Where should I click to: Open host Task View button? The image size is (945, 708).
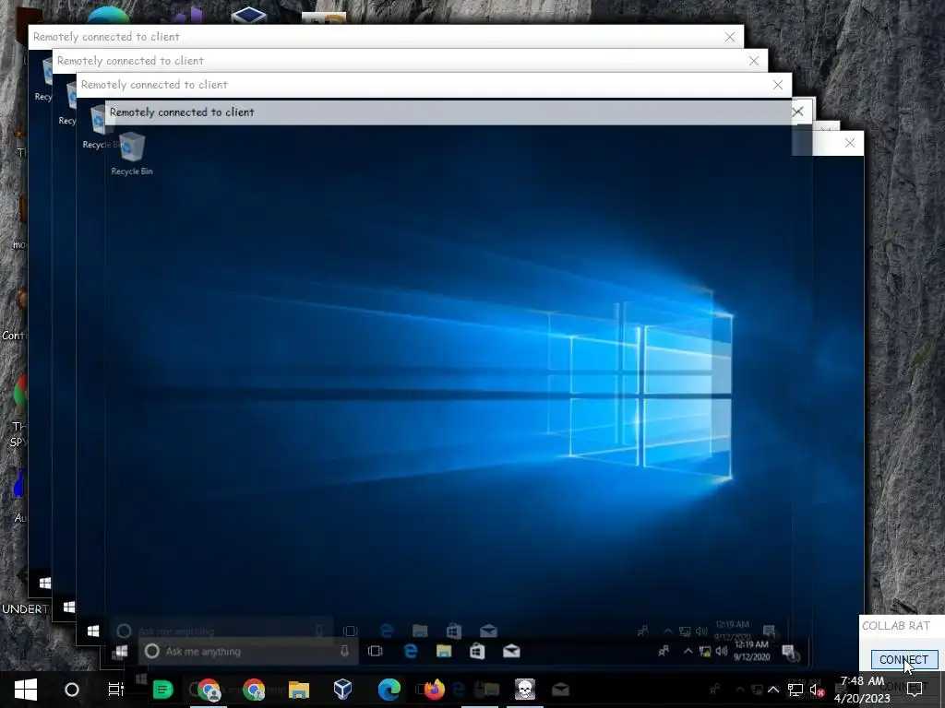pyautogui.click(x=115, y=690)
